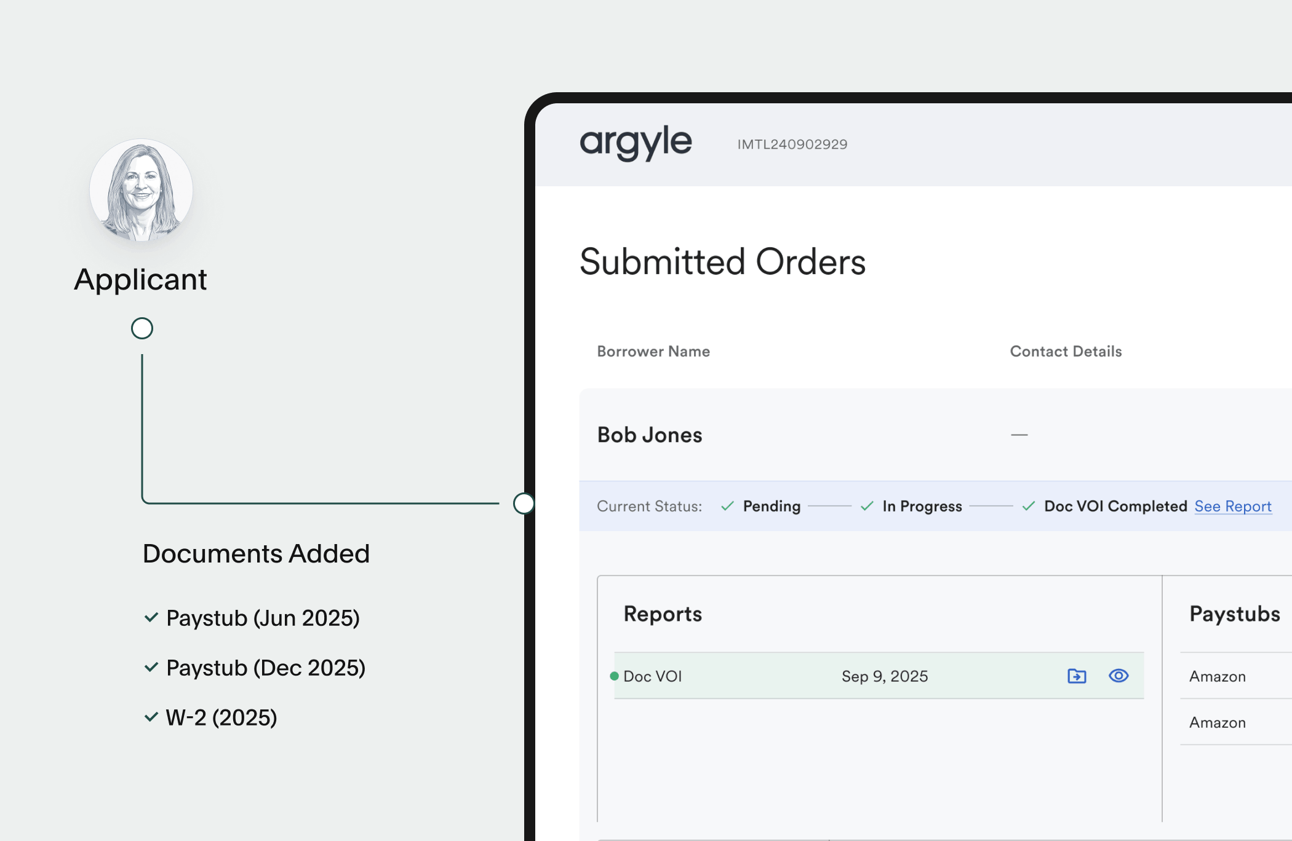Click the Applicant label under the avatar
The height and width of the screenshot is (841, 1292).
tap(140, 280)
